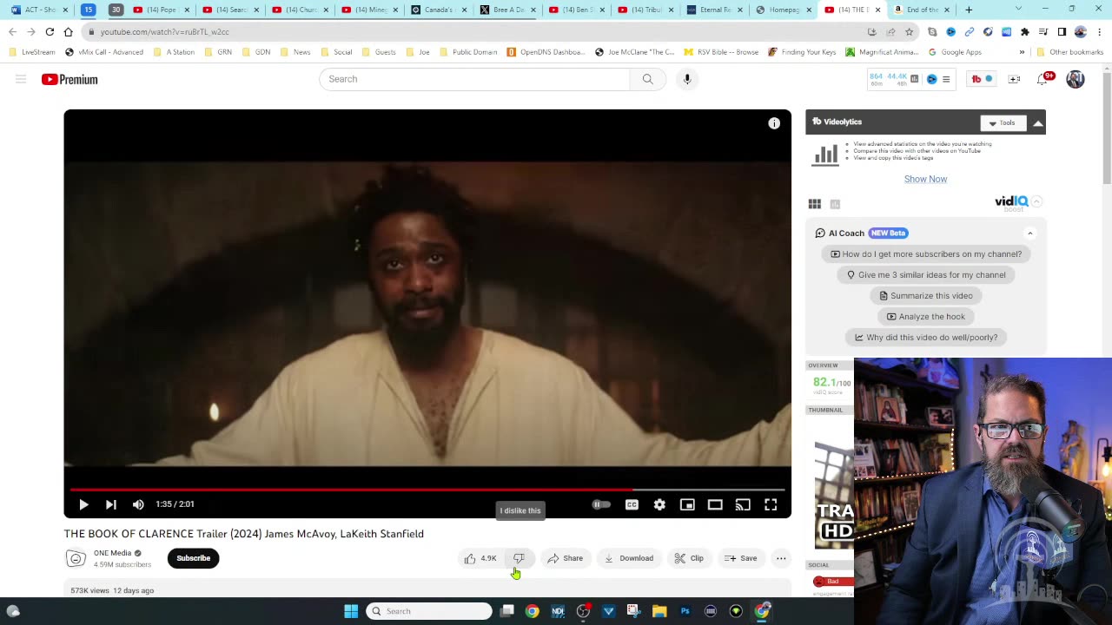Toggle closed captions CC button
Screen dimensions: 1112x625
(x=632, y=504)
